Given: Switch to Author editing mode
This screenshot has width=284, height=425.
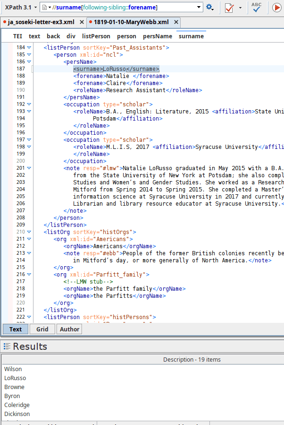Looking at the screenshot, I should coord(69,329).
